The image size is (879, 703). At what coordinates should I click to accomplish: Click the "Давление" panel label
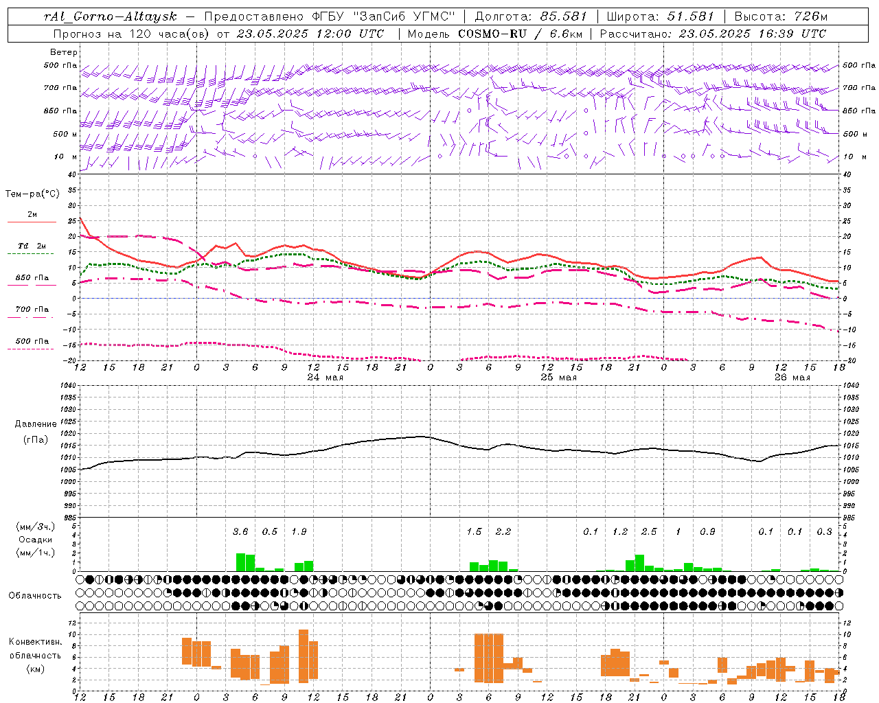pyautogui.click(x=36, y=424)
